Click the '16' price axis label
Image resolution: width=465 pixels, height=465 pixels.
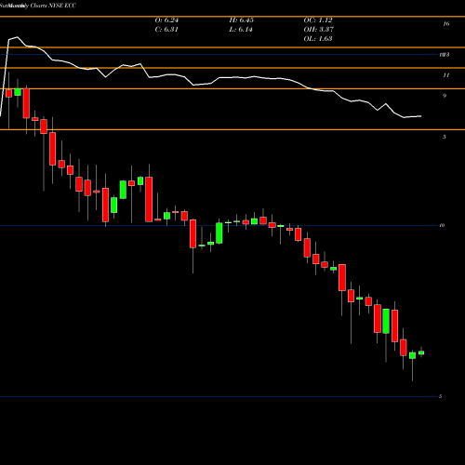[446, 24]
